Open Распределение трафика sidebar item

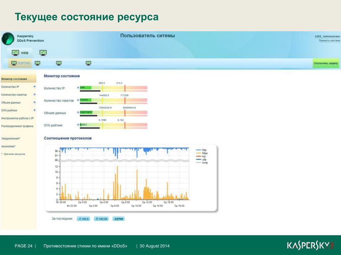tap(17, 126)
